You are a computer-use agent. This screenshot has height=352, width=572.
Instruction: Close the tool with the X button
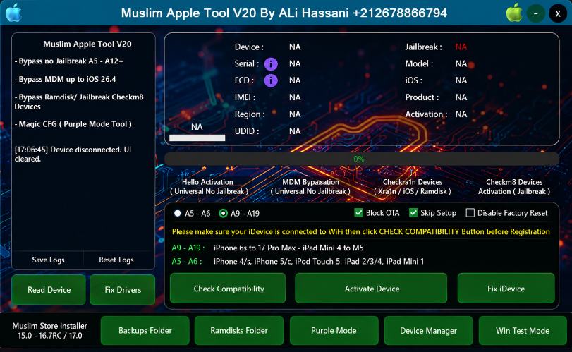coord(558,13)
